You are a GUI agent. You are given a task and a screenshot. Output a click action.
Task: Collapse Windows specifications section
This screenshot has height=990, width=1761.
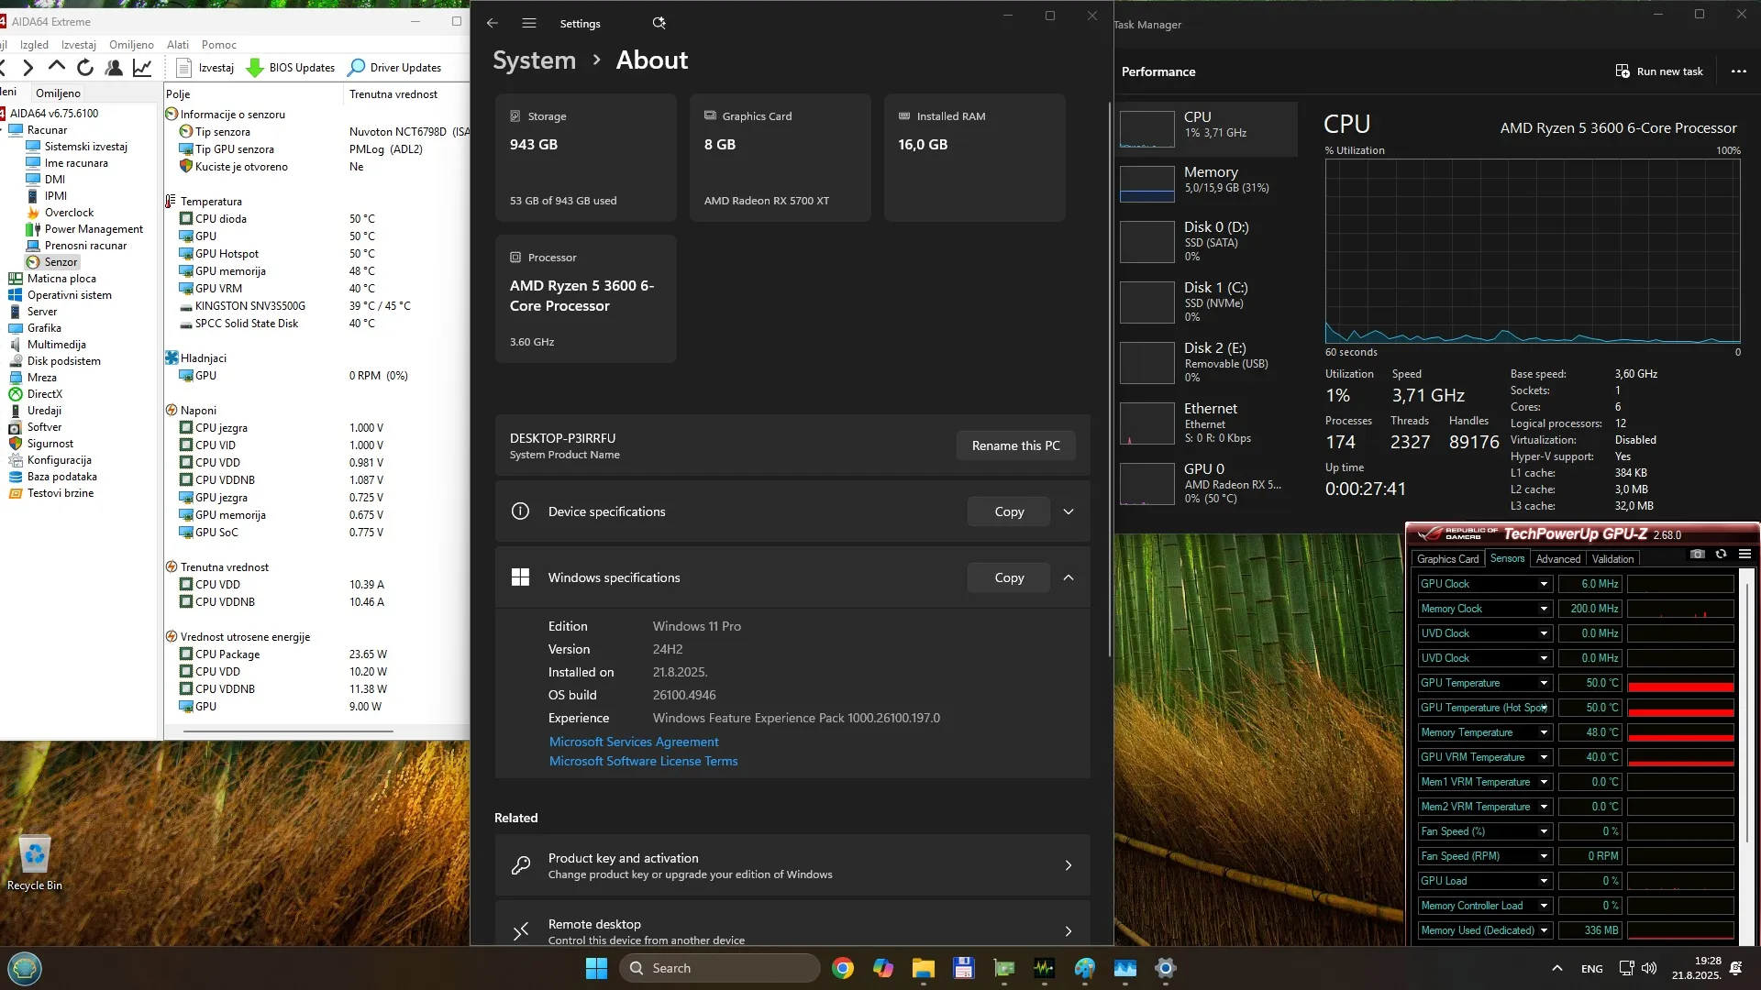click(1069, 577)
